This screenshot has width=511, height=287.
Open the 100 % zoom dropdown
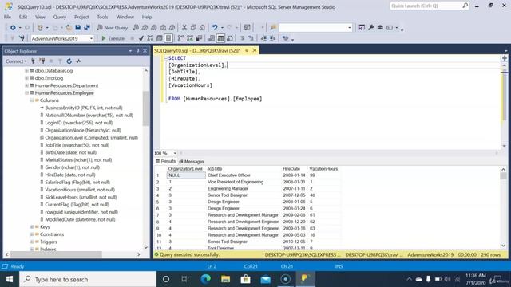coord(175,153)
